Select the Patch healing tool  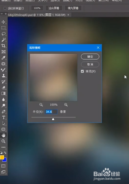[3, 64]
